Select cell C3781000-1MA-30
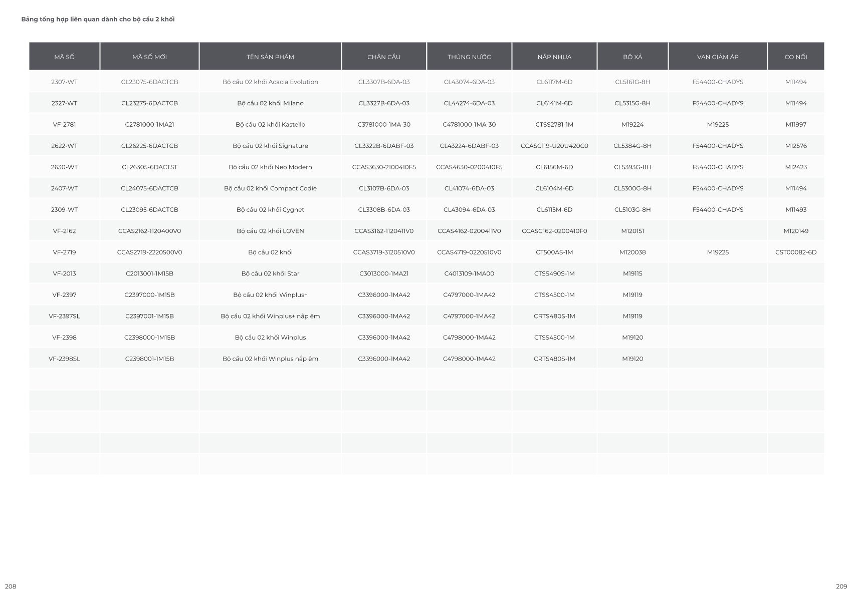The height and width of the screenshot is (596, 852). [x=384, y=124]
